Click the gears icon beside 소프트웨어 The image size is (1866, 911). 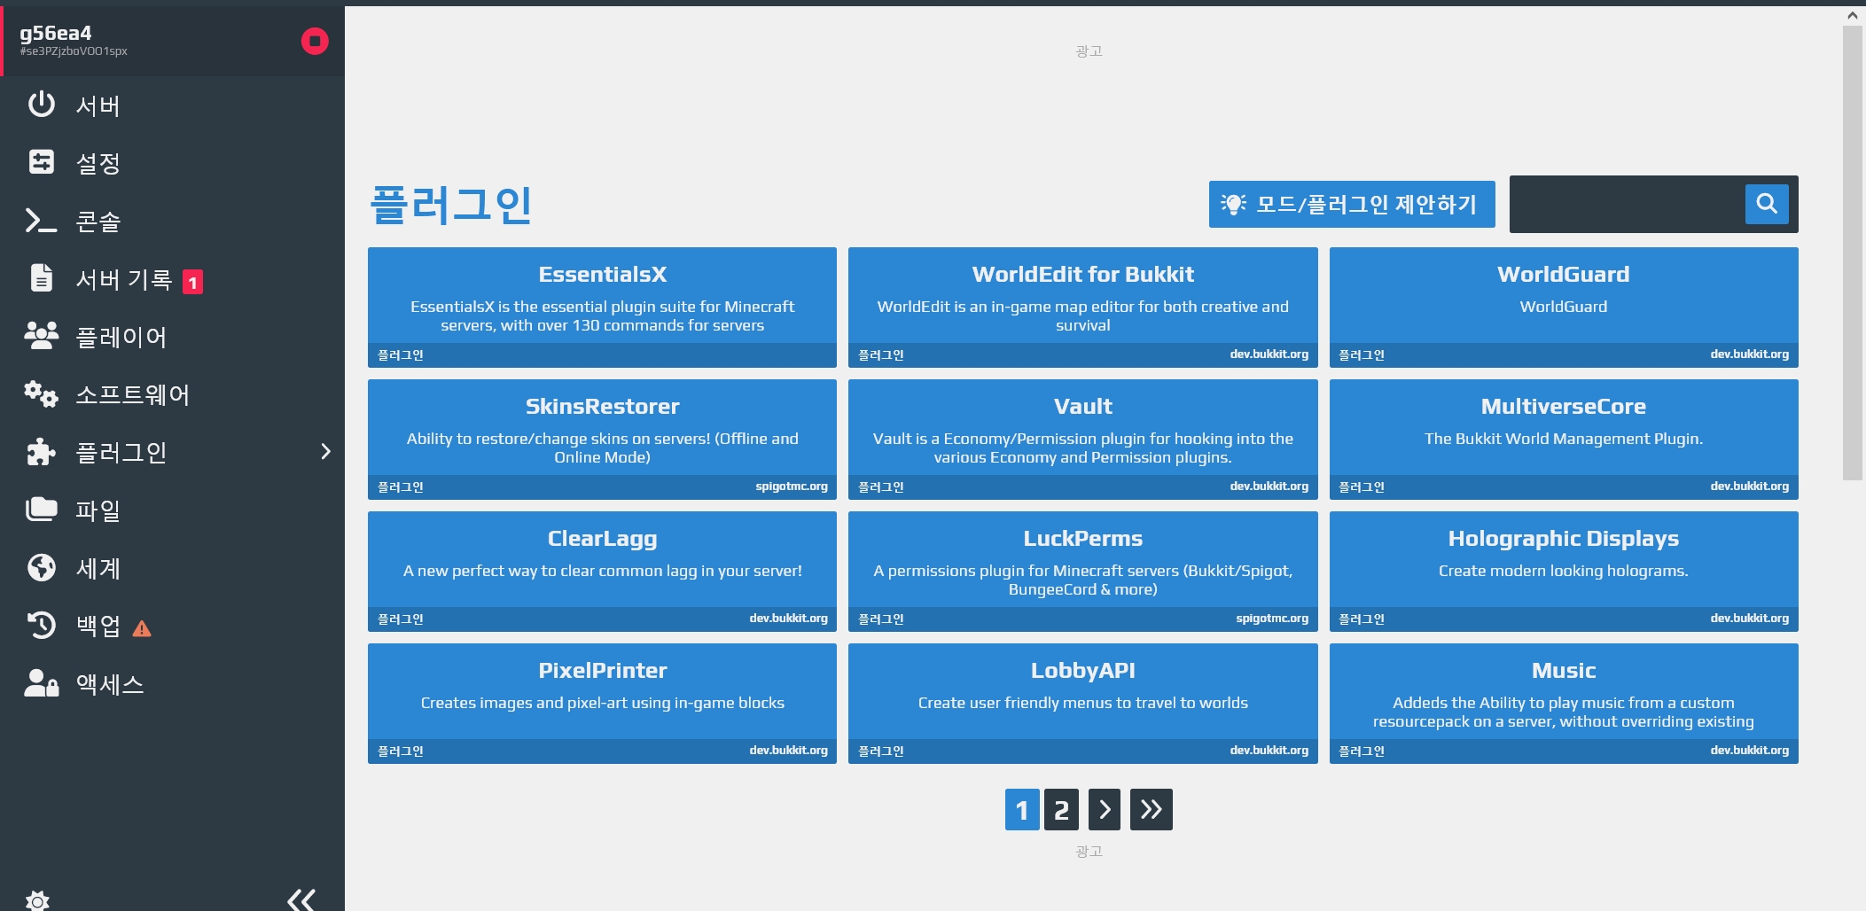click(x=41, y=393)
